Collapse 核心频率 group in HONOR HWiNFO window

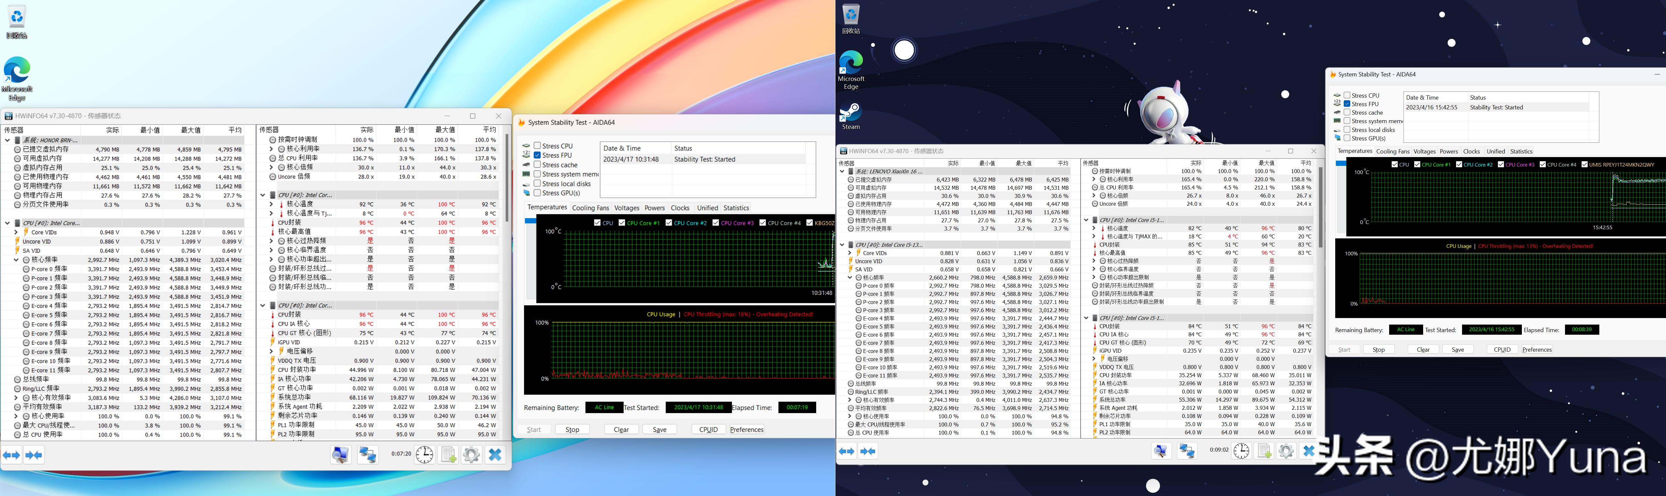coord(16,260)
